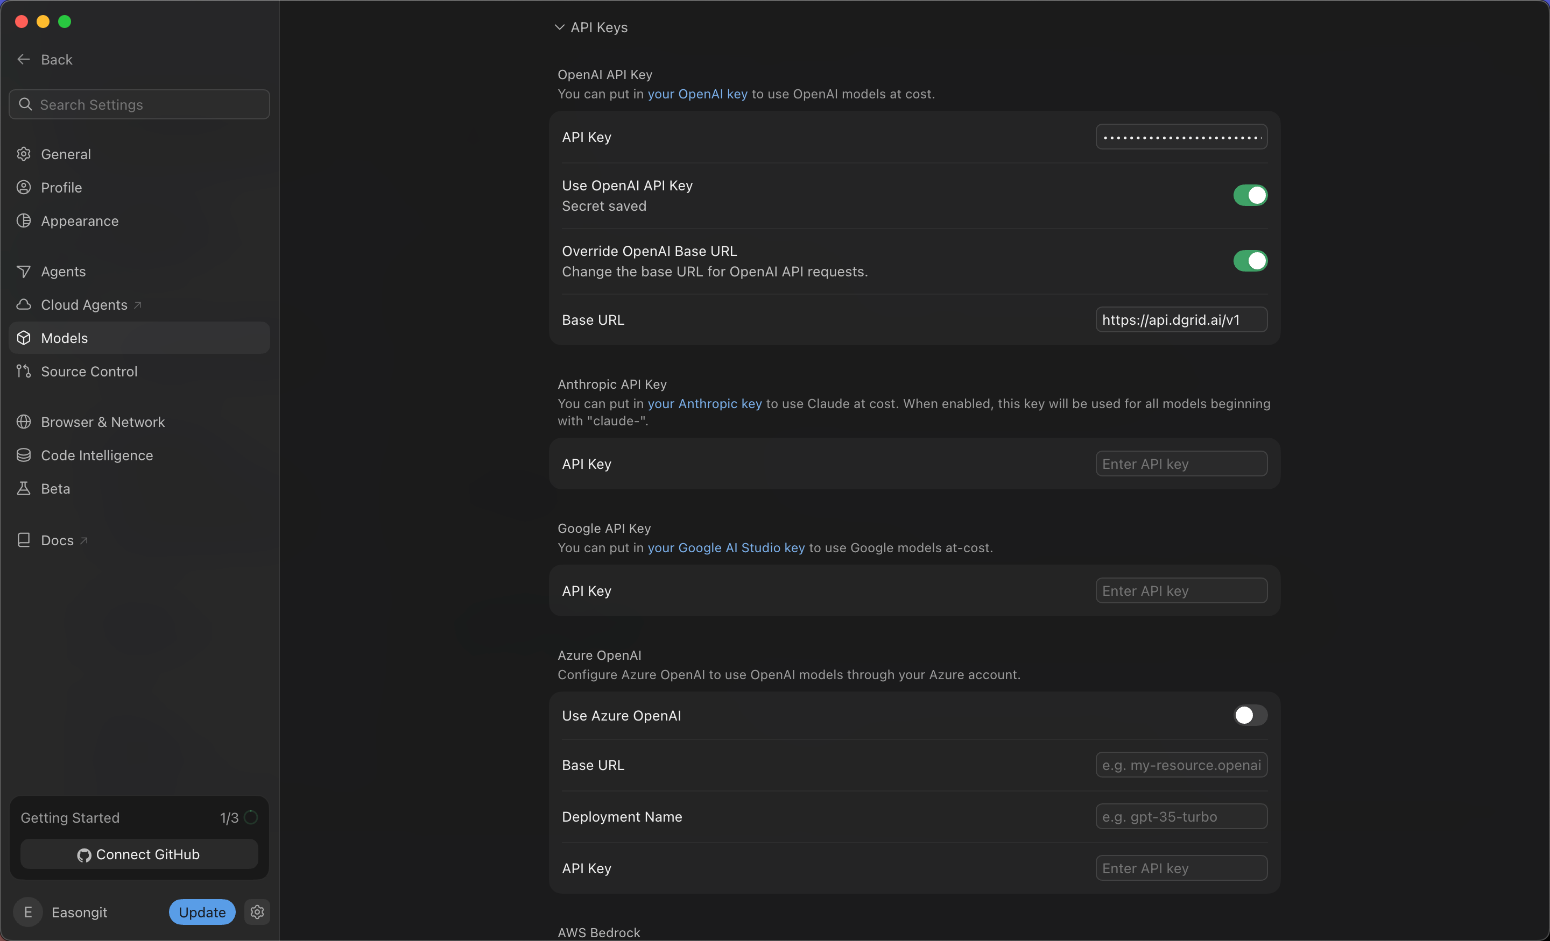
Task: Open the Beta settings tab
Action: pos(139,488)
